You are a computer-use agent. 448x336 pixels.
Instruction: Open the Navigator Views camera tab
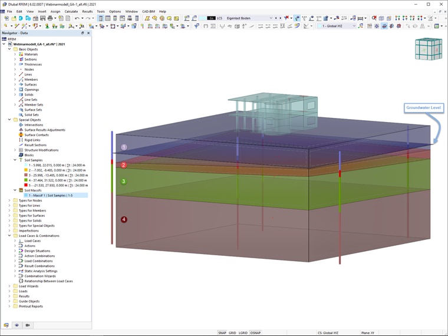27,325
